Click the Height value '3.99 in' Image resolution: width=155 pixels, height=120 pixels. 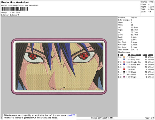(x=151, y=7)
